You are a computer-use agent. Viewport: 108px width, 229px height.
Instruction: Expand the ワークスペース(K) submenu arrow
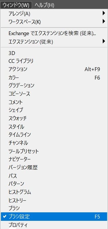coord(104,22)
